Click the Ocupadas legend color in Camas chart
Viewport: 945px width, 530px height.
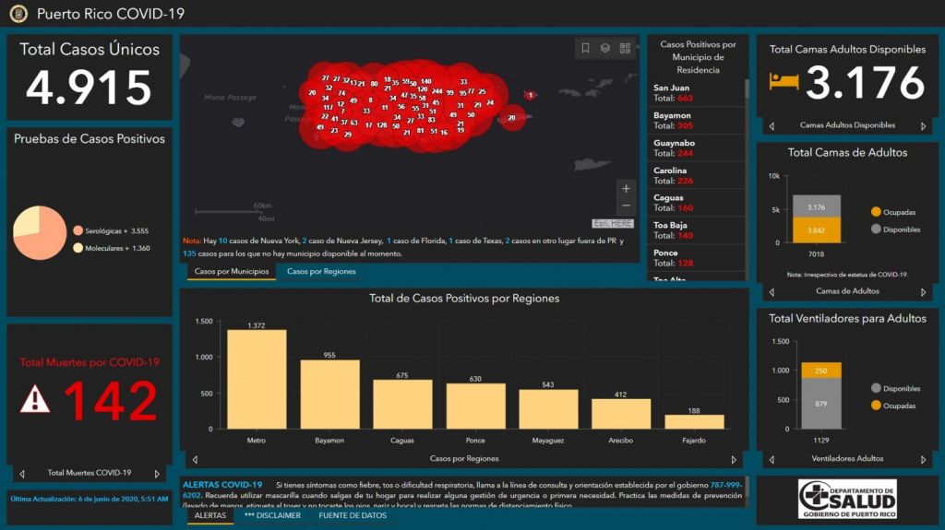pyautogui.click(x=876, y=212)
